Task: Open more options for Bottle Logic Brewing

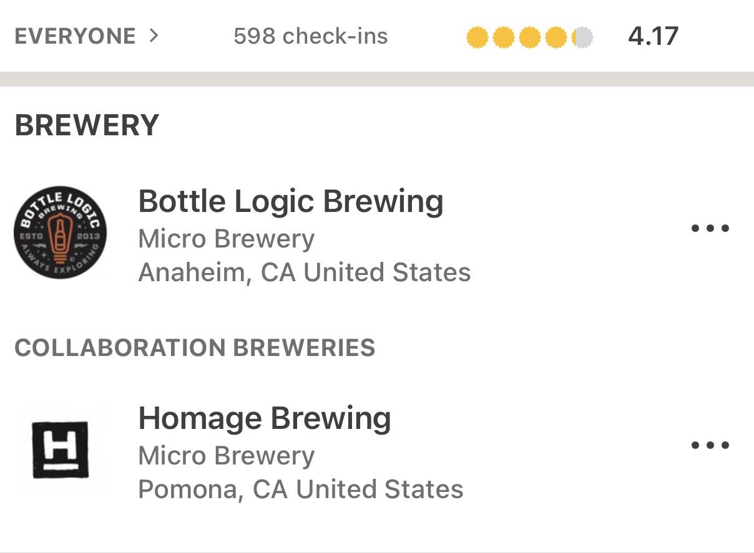Action: [x=710, y=228]
